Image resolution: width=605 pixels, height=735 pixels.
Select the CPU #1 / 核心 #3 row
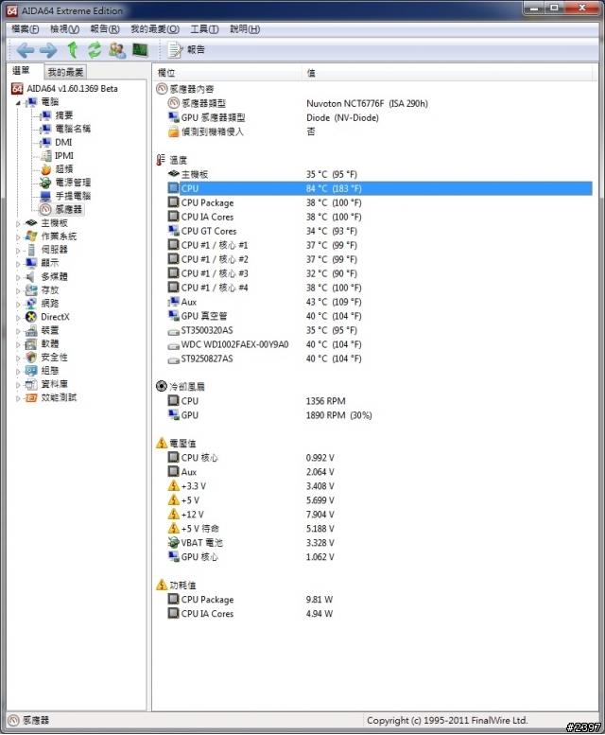[380, 273]
